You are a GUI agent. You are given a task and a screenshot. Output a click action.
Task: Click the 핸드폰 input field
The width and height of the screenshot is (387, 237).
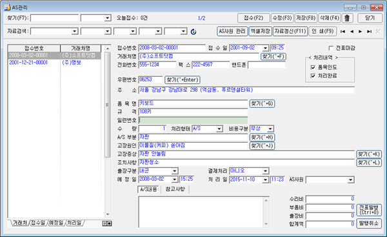pos(266,65)
